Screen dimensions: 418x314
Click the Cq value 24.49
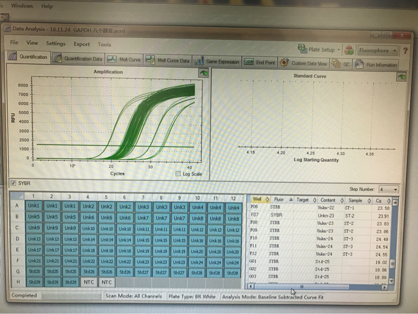pyautogui.click(x=382, y=239)
